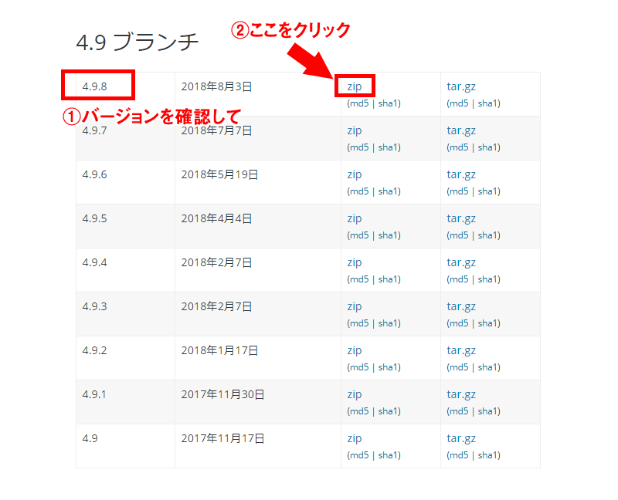618x500 pixels.
Task: Download the 4.9.3 zip file
Action: tap(355, 306)
